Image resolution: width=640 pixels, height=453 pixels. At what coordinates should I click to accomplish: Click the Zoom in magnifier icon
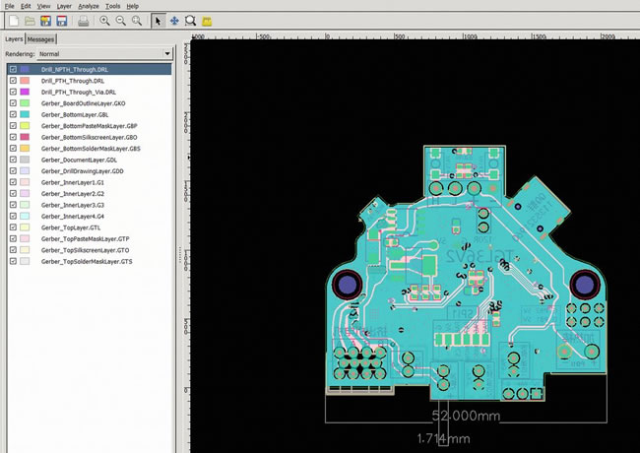click(105, 21)
